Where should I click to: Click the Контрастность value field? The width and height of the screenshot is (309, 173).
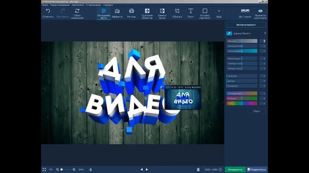pyautogui.click(x=263, y=46)
